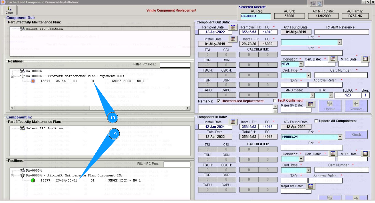Click the AC Reg field RA-00004

(x=256, y=16)
